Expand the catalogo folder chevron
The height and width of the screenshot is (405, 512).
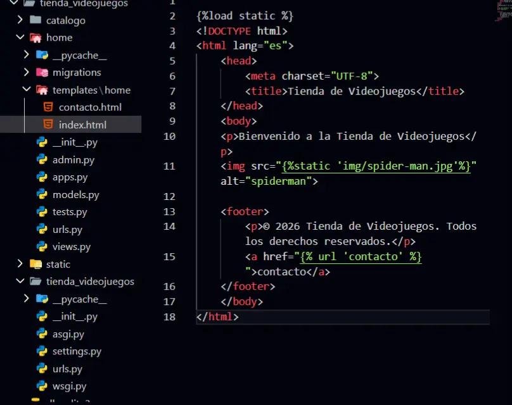point(20,20)
